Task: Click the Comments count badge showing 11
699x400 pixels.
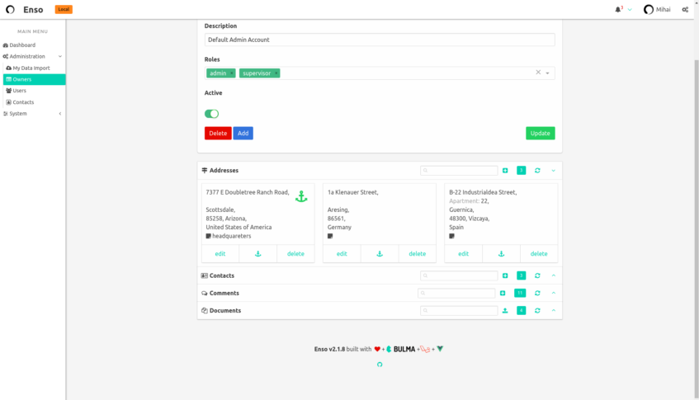Action: click(x=520, y=293)
